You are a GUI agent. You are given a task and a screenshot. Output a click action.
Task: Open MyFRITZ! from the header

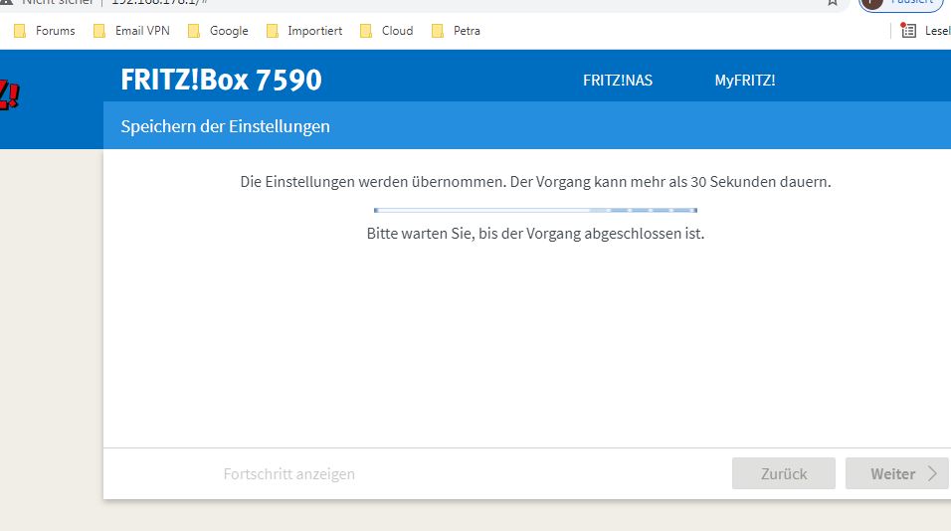pos(745,80)
